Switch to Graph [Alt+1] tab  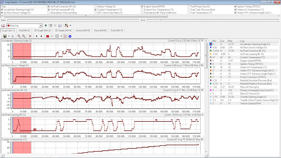tap(8, 30)
